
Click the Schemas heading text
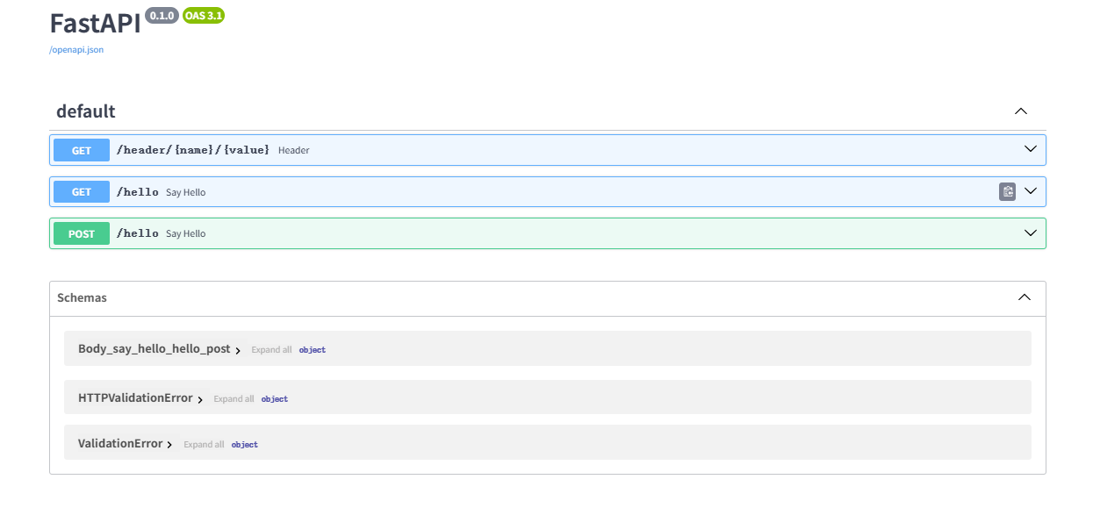pyautogui.click(x=82, y=297)
